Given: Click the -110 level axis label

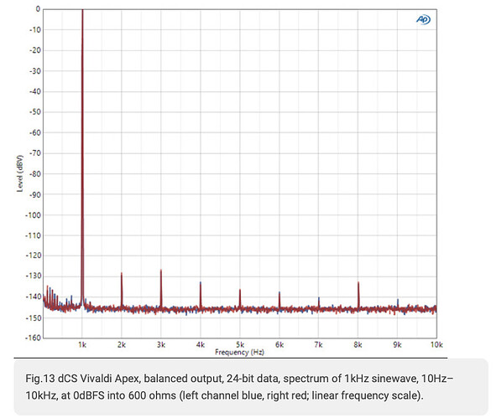Looking at the screenshot, I should tap(34, 235).
